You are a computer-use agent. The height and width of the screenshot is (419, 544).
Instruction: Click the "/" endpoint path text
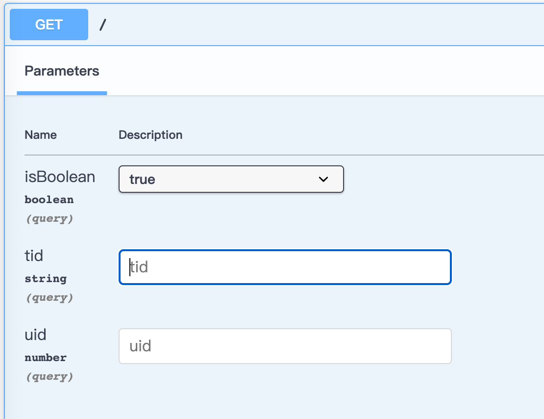102,25
